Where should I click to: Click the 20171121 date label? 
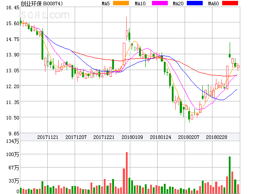(48, 137)
